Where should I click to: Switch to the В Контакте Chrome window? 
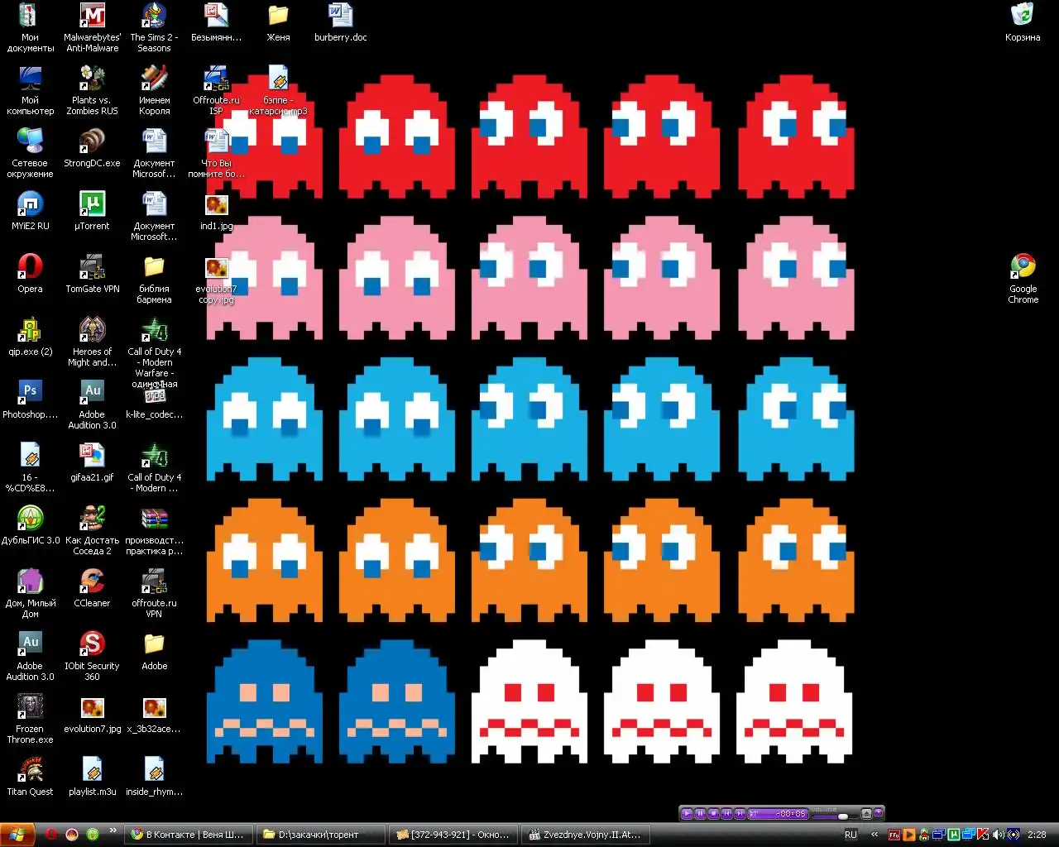click(x=188, y=835)
